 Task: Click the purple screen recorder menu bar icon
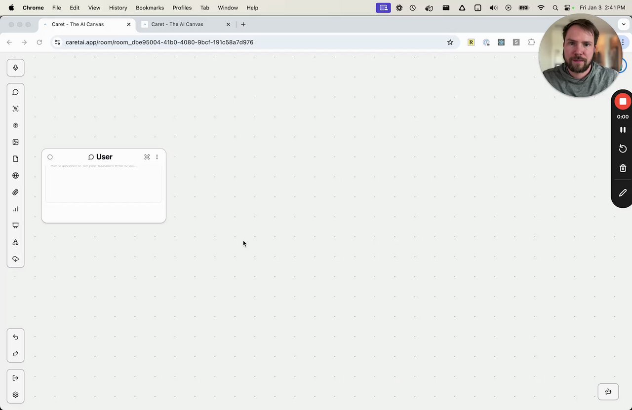[383, 8]
